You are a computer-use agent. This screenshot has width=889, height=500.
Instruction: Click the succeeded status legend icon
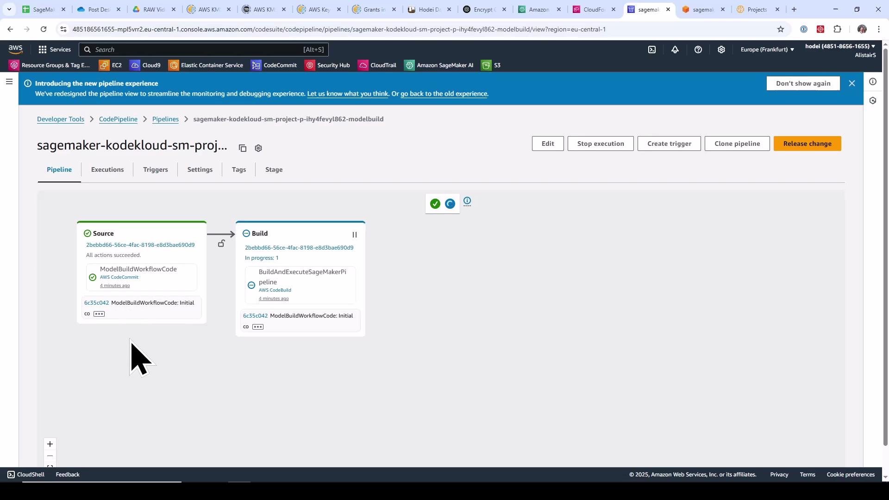pos(435,204)
